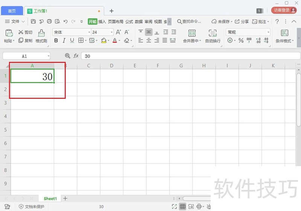
Task: Decrease font size with A- icon
Action: point(127,32)
